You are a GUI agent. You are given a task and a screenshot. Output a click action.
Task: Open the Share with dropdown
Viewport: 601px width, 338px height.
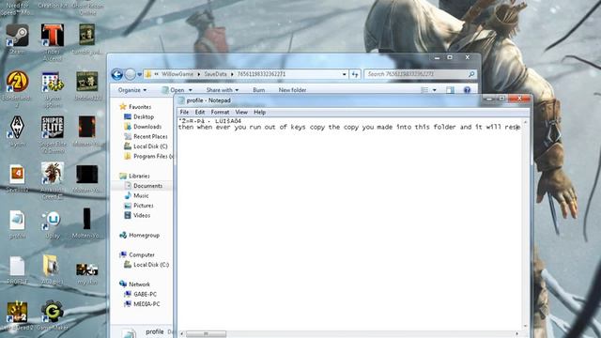pos(223,90)
